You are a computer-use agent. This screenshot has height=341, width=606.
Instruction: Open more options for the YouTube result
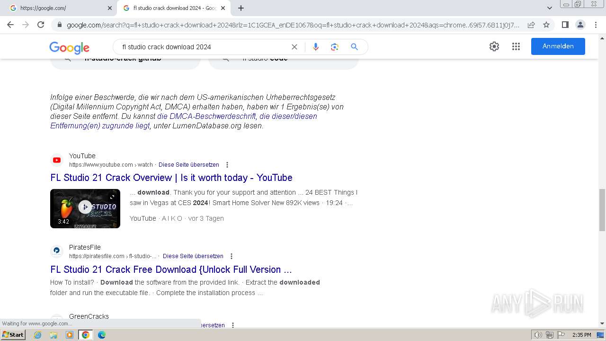pyautogui.click(x=227, y=165)
